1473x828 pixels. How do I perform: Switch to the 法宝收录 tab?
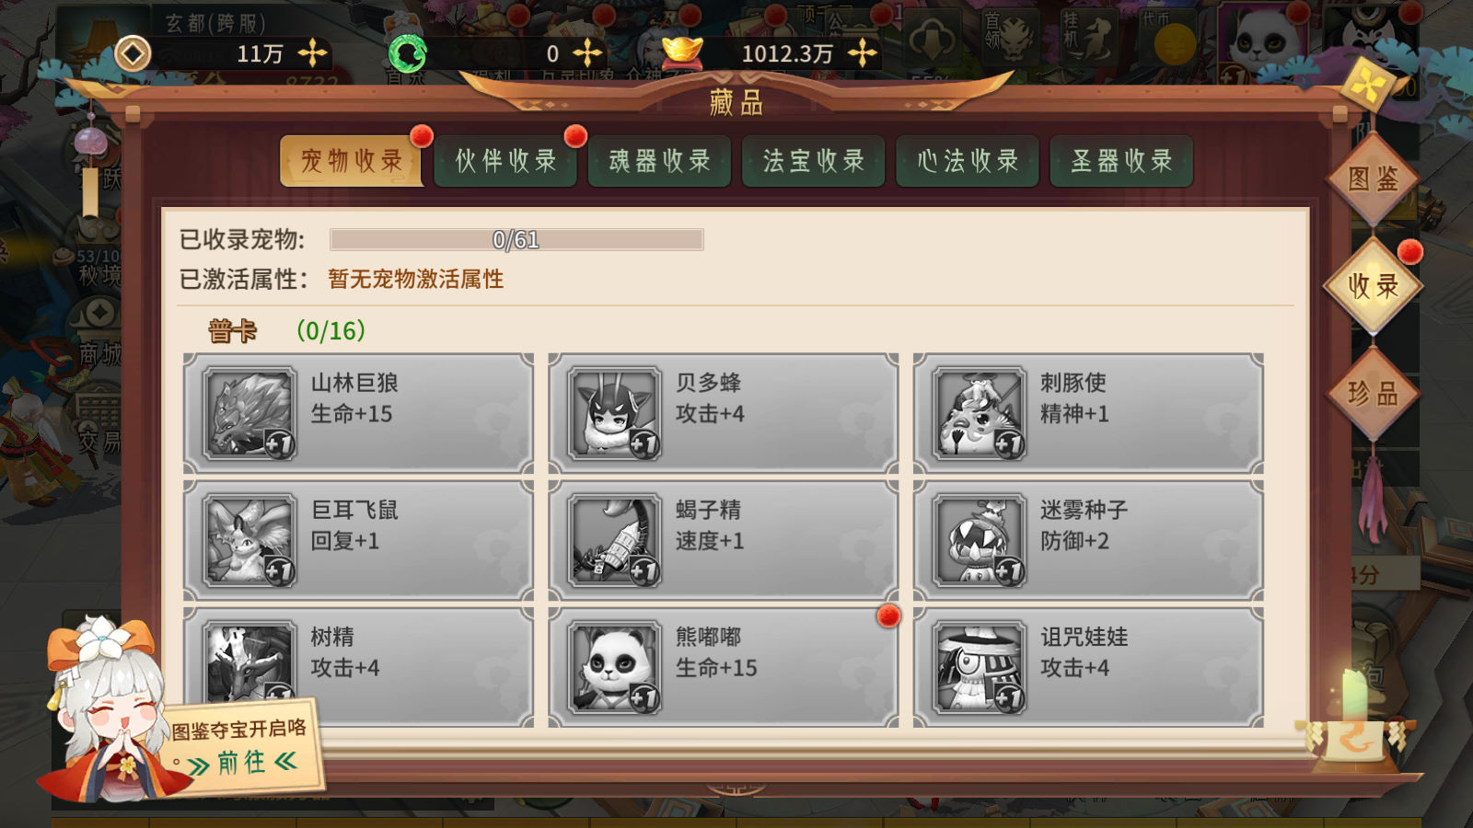tap(814, 161)
